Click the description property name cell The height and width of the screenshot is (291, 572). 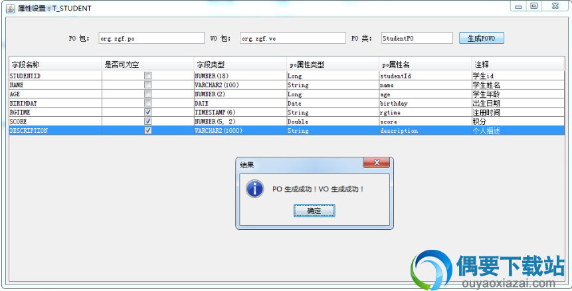(x=425, y=130)
